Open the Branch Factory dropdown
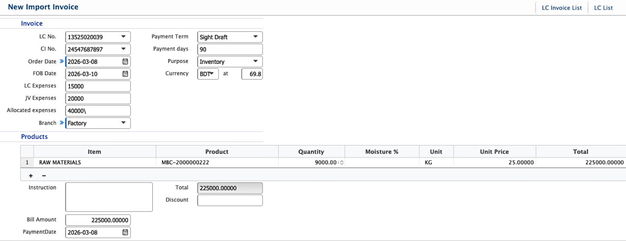Screen dimensions: 626x241 [x=123, y=123]
